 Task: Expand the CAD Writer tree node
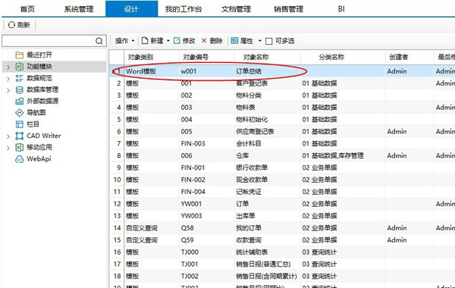(x=8, y=136)
